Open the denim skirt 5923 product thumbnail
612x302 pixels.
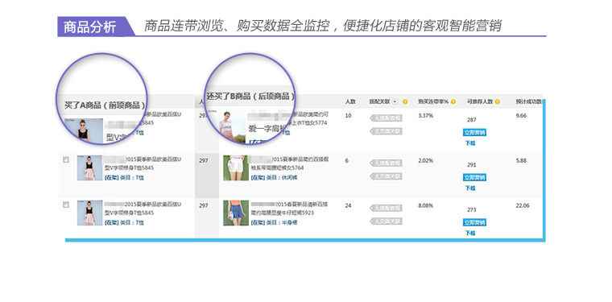[236, 213]
